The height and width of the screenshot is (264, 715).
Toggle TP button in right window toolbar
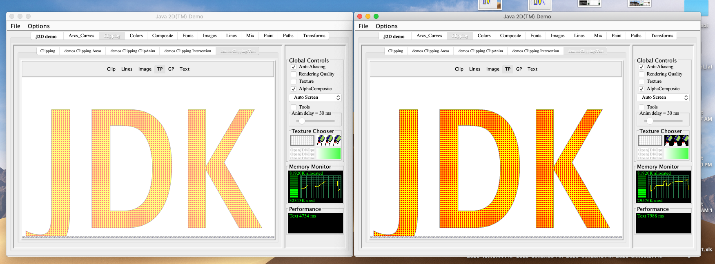click(508, 69)
